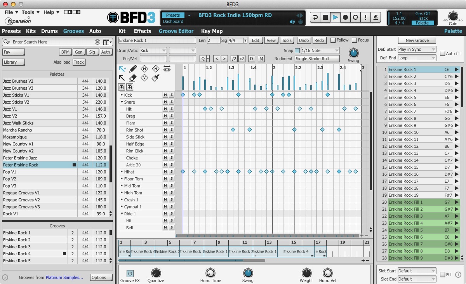This screenshot has width=466, height=284.
Task: Click the Swing knob beside Rudiment
Action: tap(353, 53)
